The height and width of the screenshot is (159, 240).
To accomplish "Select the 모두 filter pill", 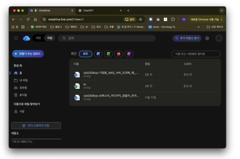I will (85, 54).
